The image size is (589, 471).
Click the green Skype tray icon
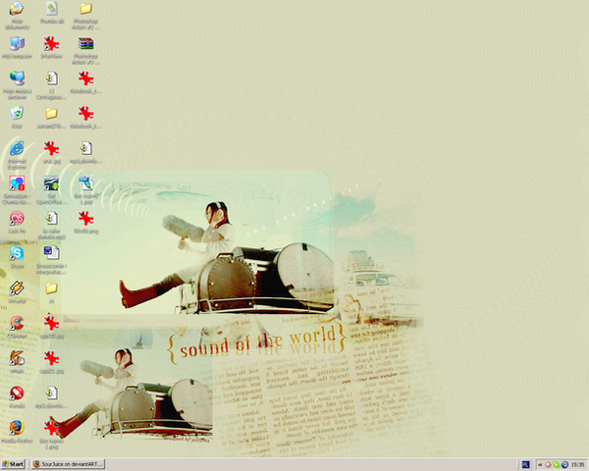pyautogui.click(x=556, y=464)
